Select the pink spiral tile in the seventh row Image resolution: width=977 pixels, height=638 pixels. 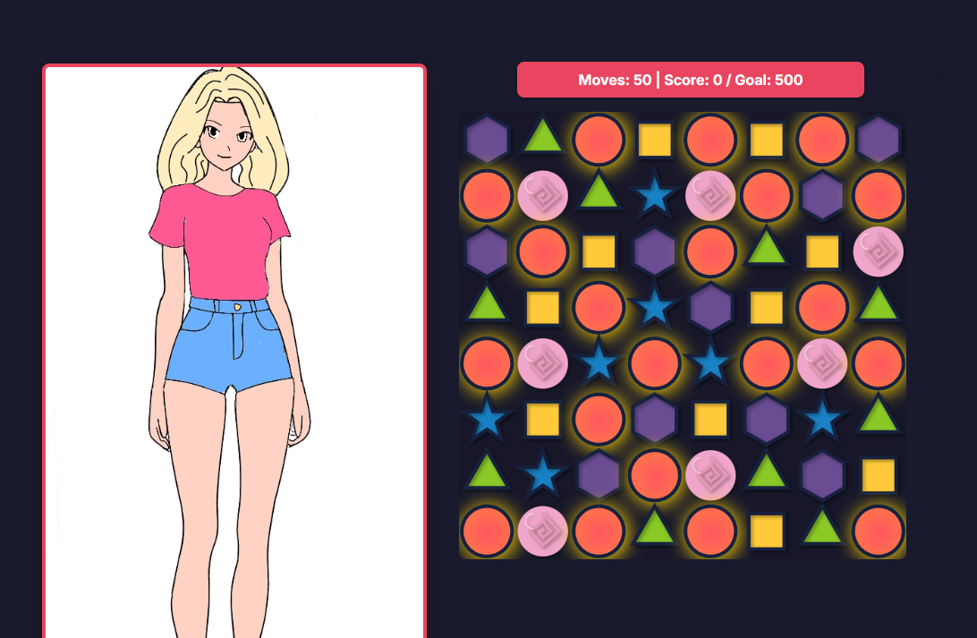pos(710,475)
